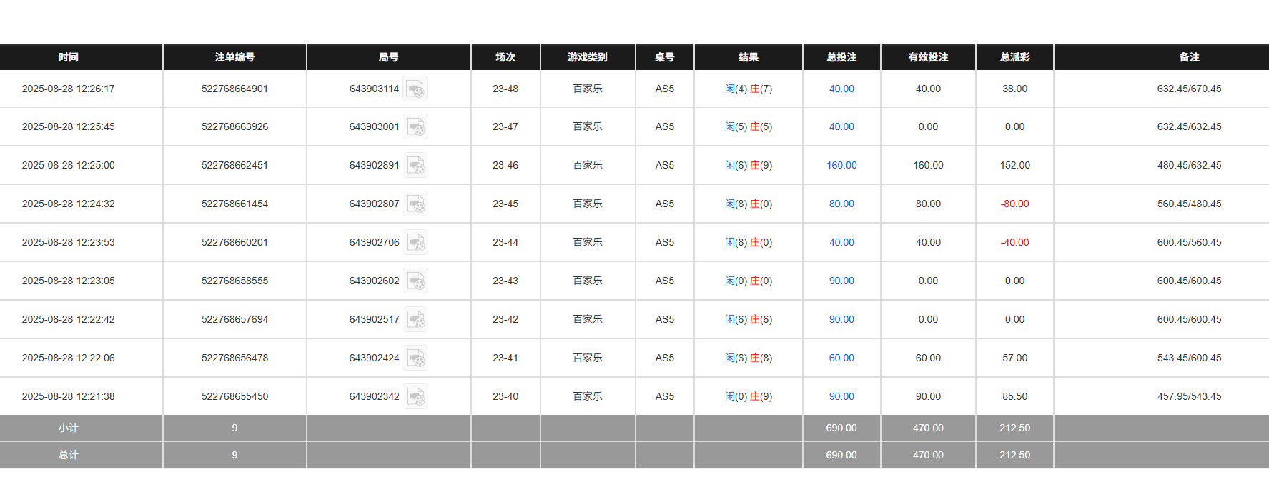Image resolution: width=1269 pixels, height=502 pixels.
Task: View the video for game 643902602
Action: (415, 281)
